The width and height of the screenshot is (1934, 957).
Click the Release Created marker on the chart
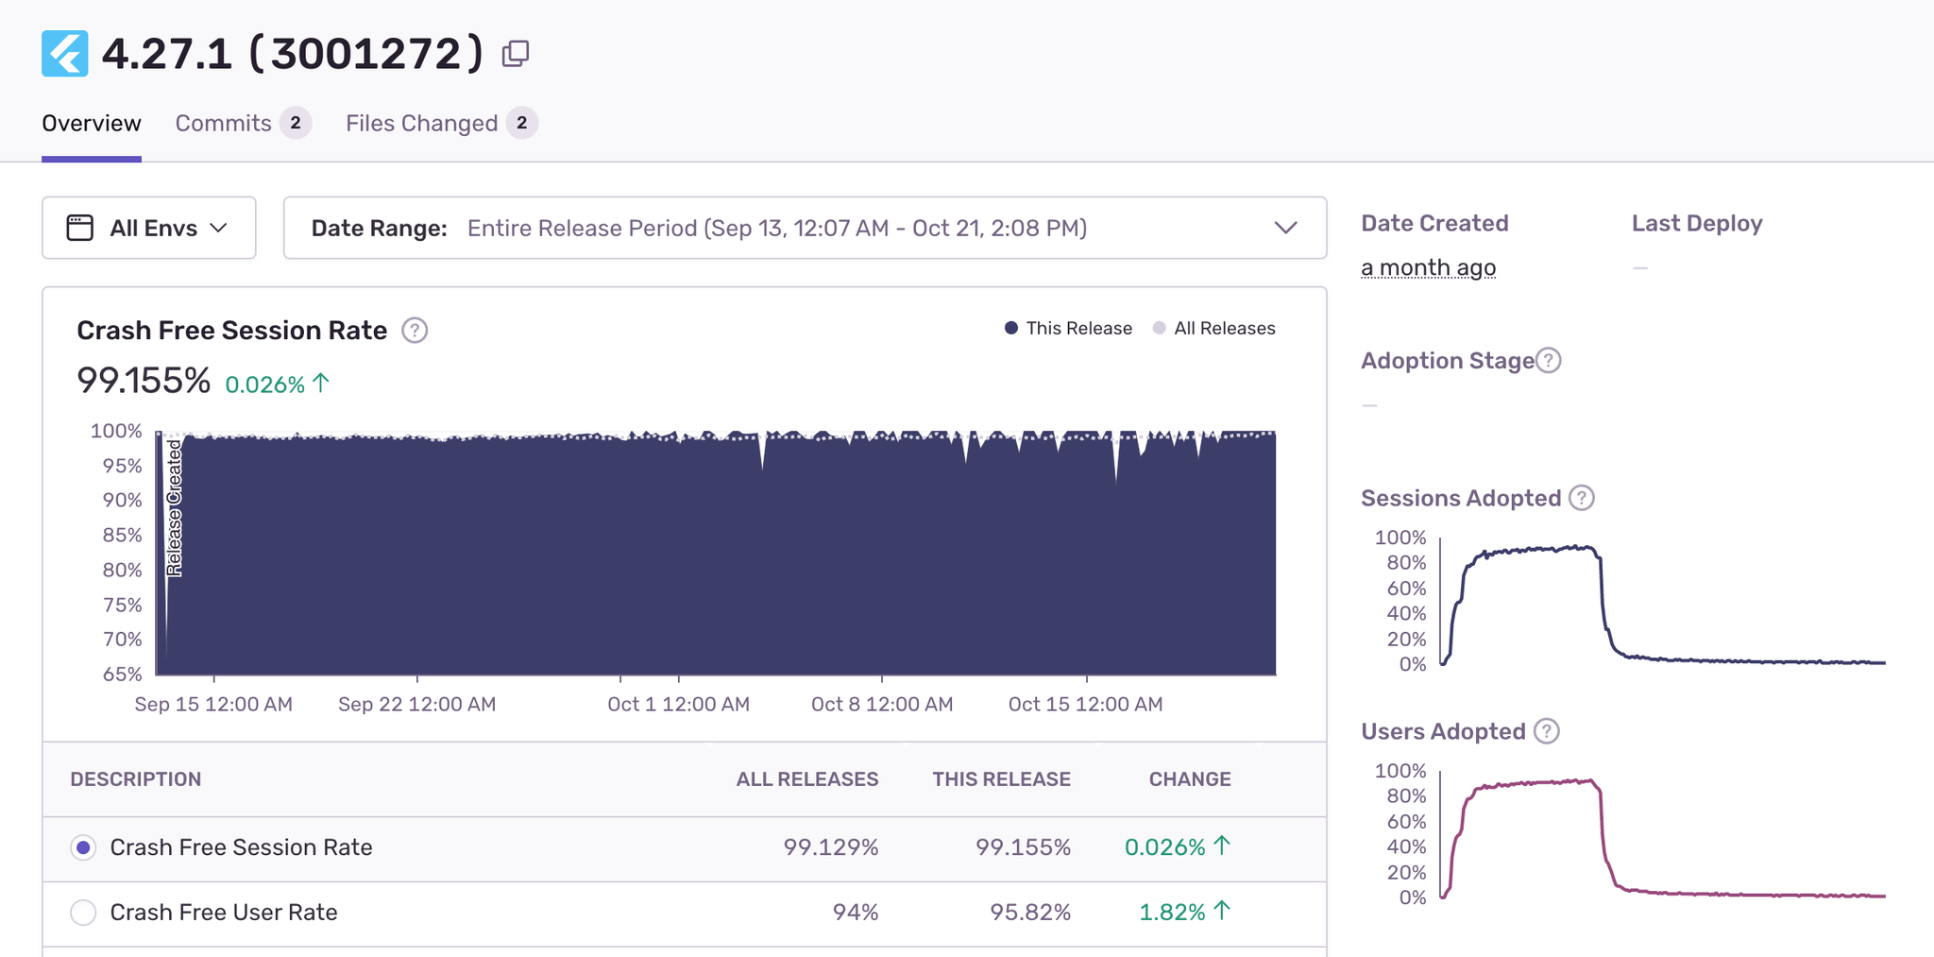click(174, 508)
